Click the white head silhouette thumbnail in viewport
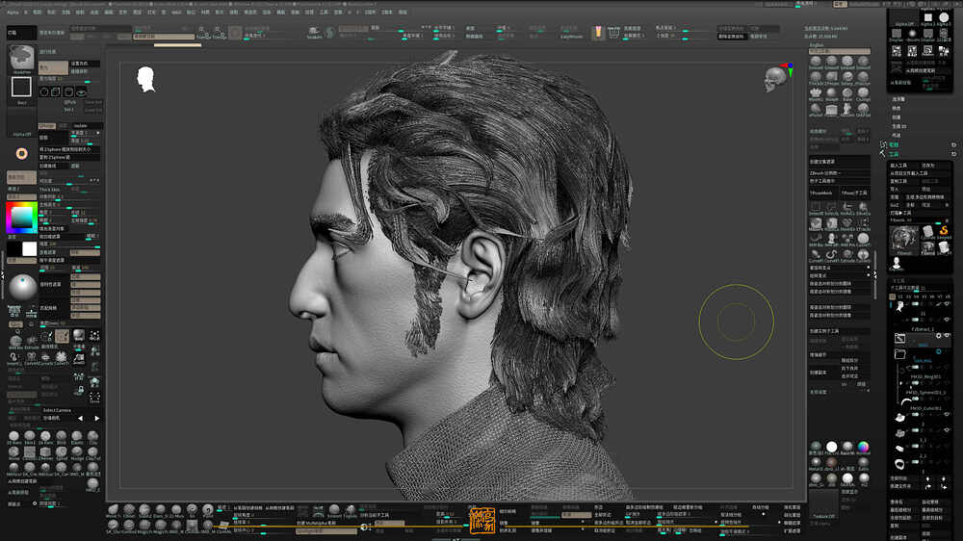Image resolution: width=963 pixels, height=541 pixels. tap(145, 79)
